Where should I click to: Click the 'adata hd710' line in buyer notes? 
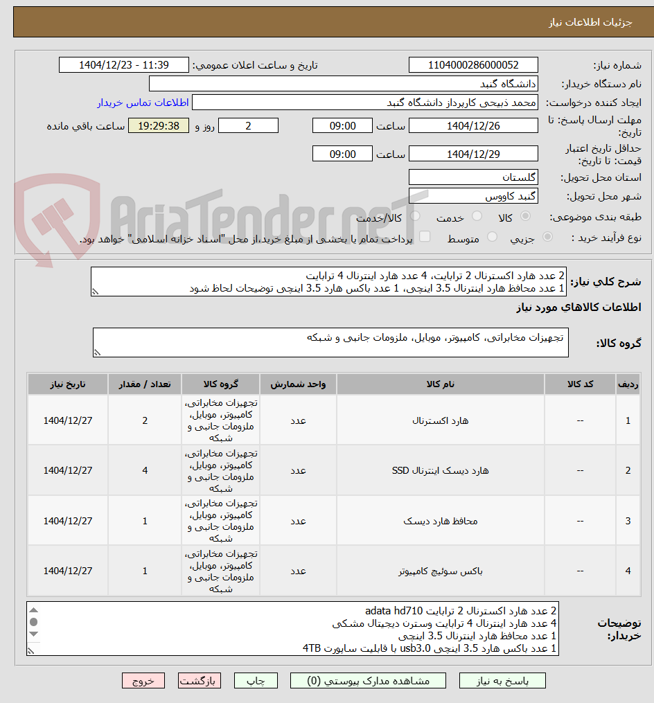tap(461, 611)
